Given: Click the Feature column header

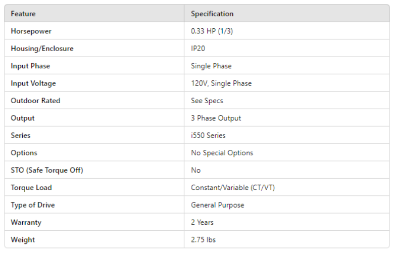Looking at the screenshot, I should pos(23,14).
